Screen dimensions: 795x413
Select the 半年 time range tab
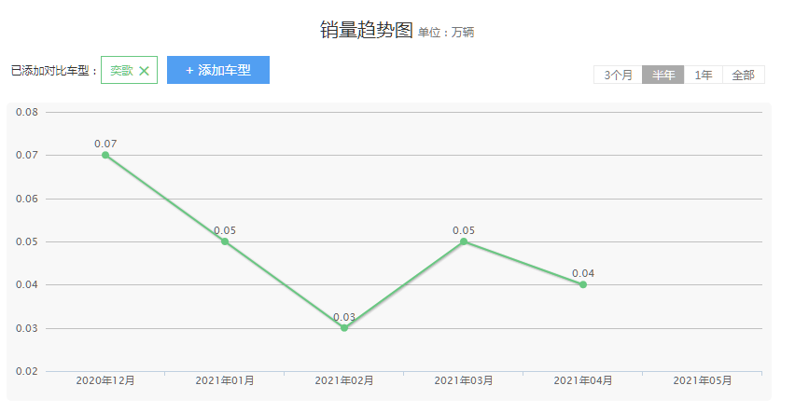click(x=663, y=76)
